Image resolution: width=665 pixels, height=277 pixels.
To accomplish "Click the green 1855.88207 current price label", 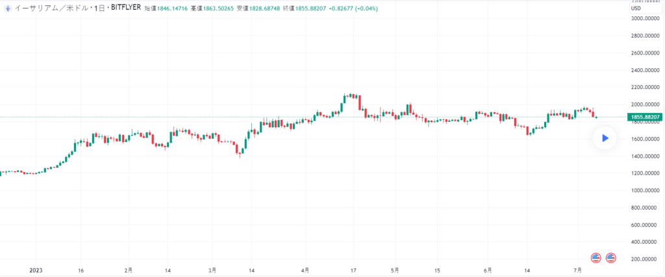I will tap(645, 117).
